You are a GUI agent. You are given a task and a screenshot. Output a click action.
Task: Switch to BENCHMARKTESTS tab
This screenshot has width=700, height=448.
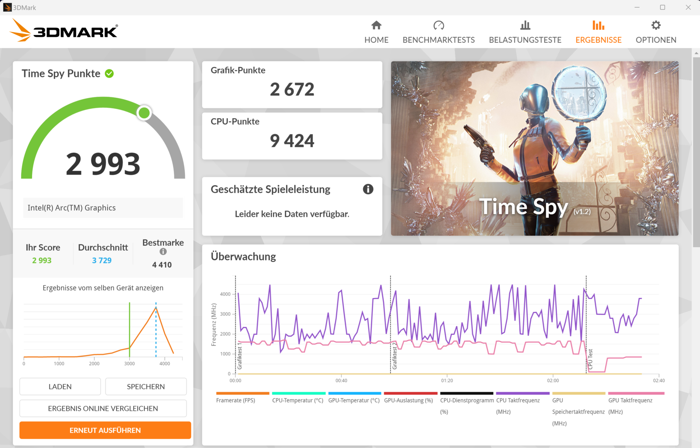pyautogui.click(x=439, y=32)
